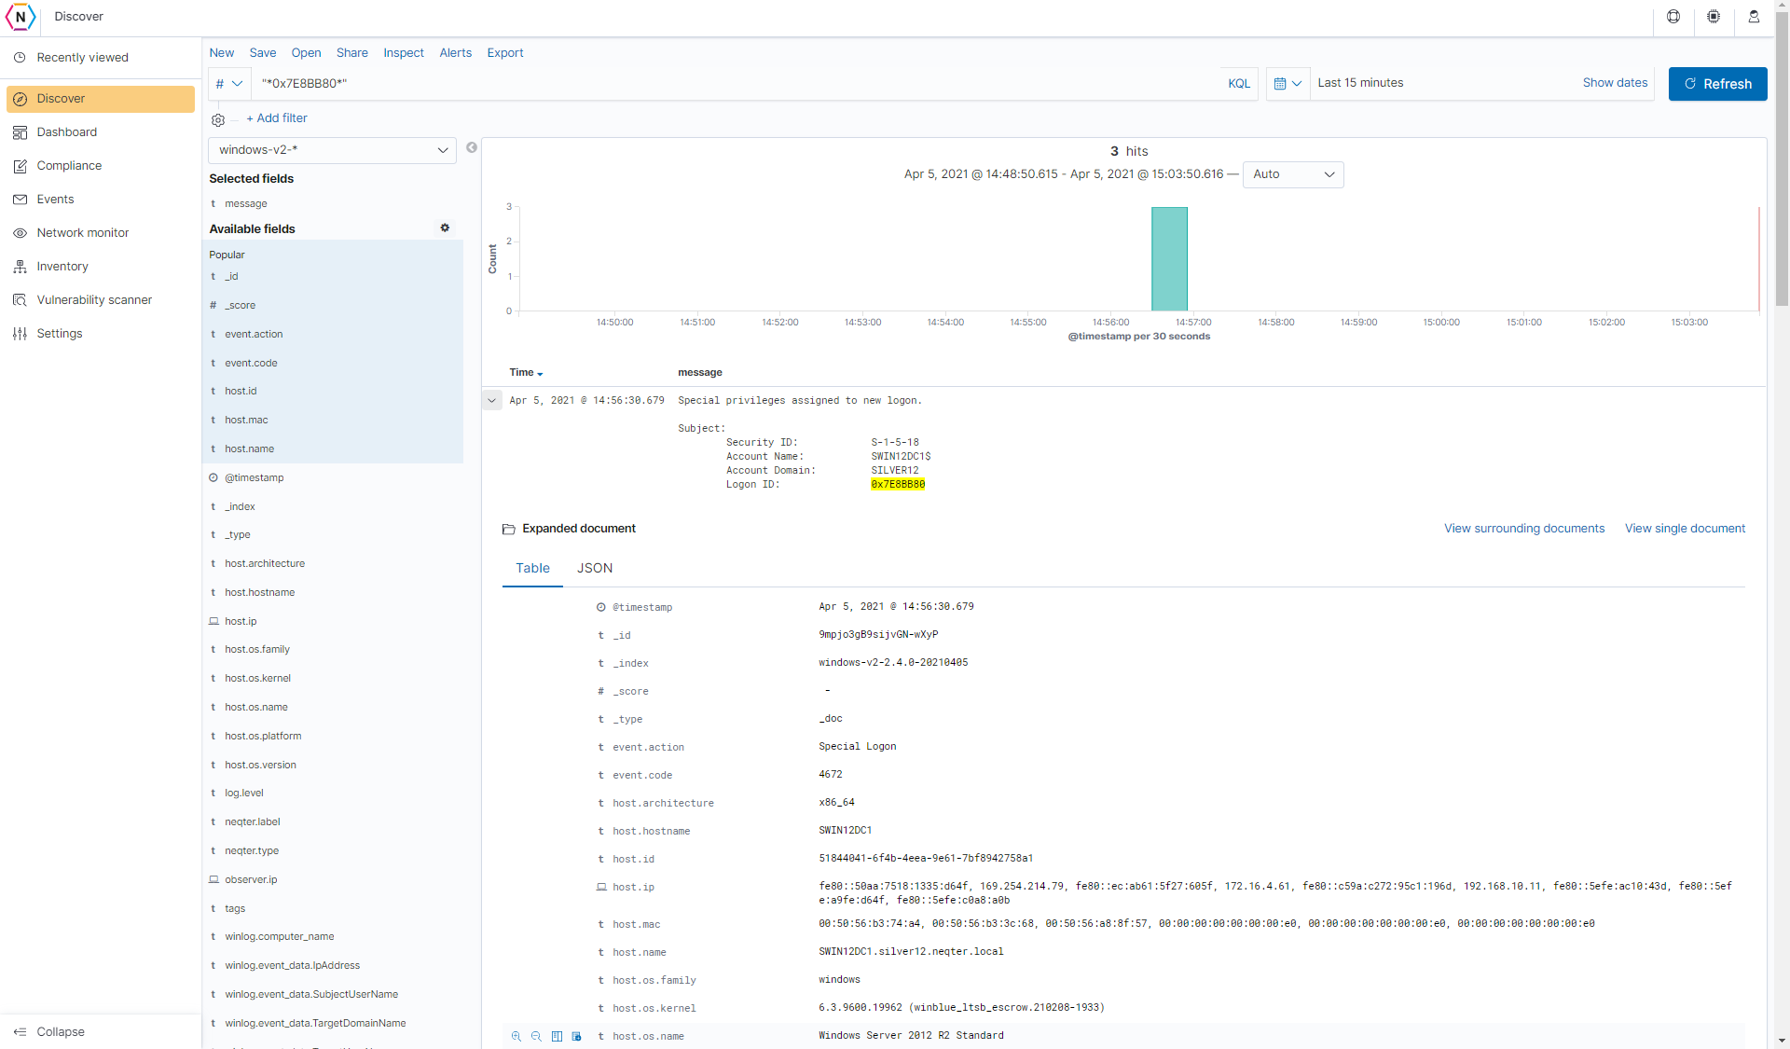1790x1049 pixels.
Task: Click the histogram bar at 14:56:30
Action: click(1169, 259)
